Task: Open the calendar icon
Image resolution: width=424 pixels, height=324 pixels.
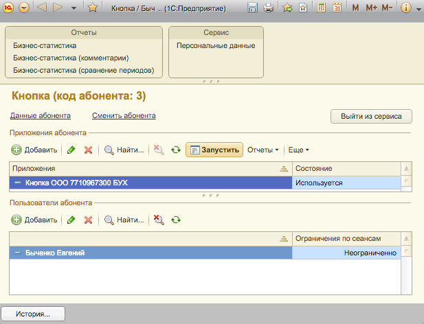Action: pyautogui.click(x=337, y=8)
